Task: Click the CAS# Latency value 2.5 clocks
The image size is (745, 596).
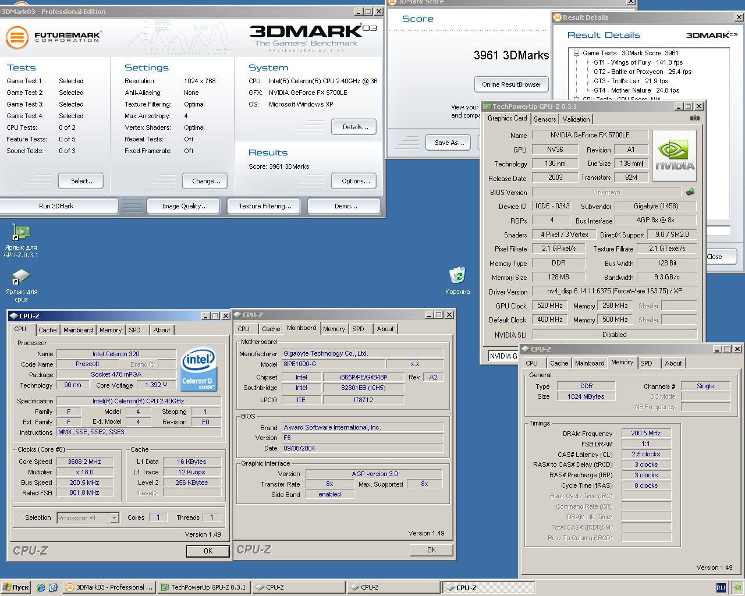Action: pos(646,454)
